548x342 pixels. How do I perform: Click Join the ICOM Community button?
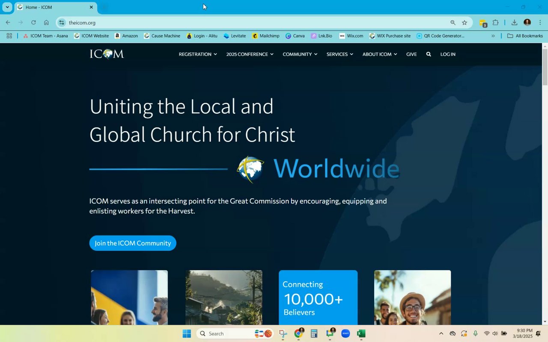tap(133, 243)
